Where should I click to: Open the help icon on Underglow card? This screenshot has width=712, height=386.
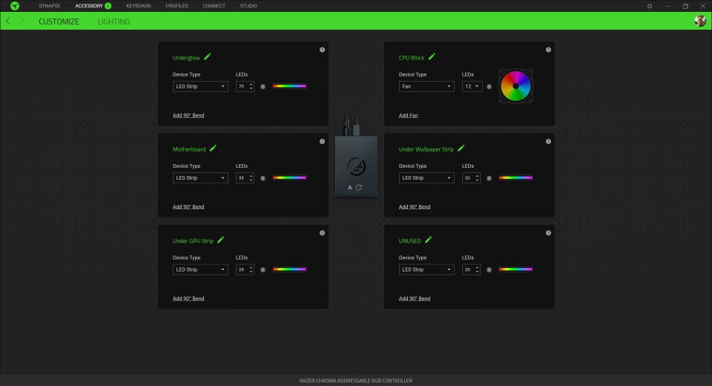click(x=322, y=50)
